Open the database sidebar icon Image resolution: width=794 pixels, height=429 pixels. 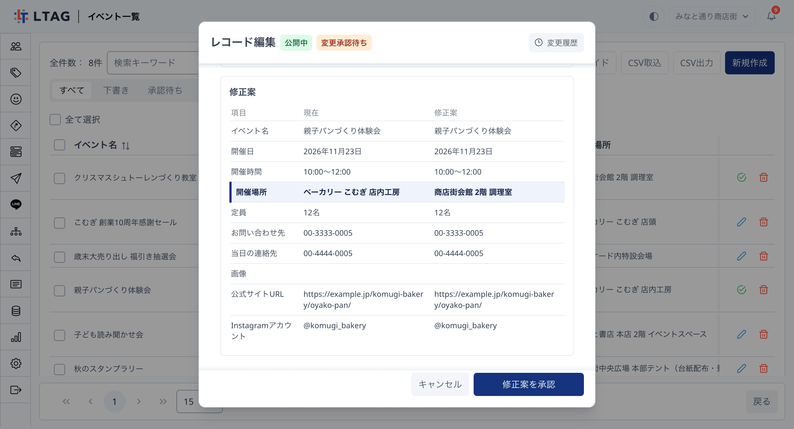pos(16,311)
